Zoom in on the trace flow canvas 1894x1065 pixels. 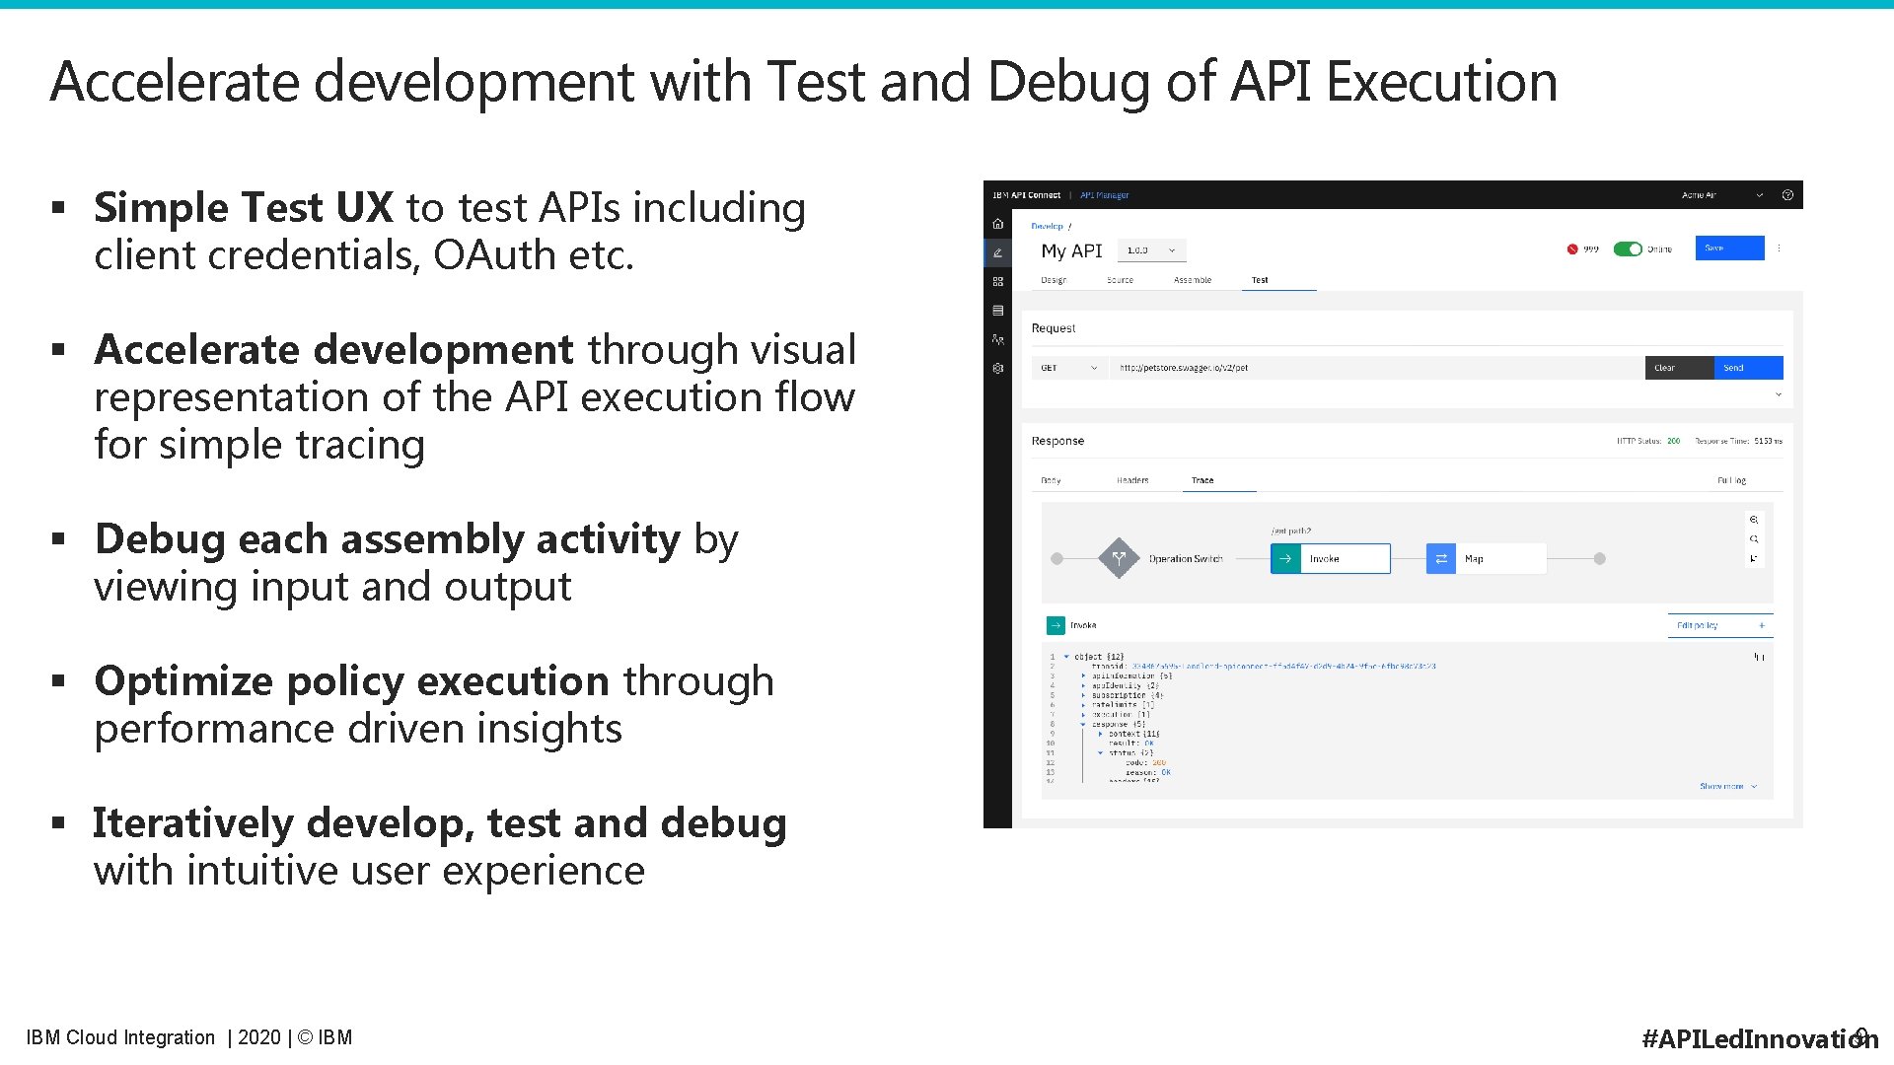1753,520
